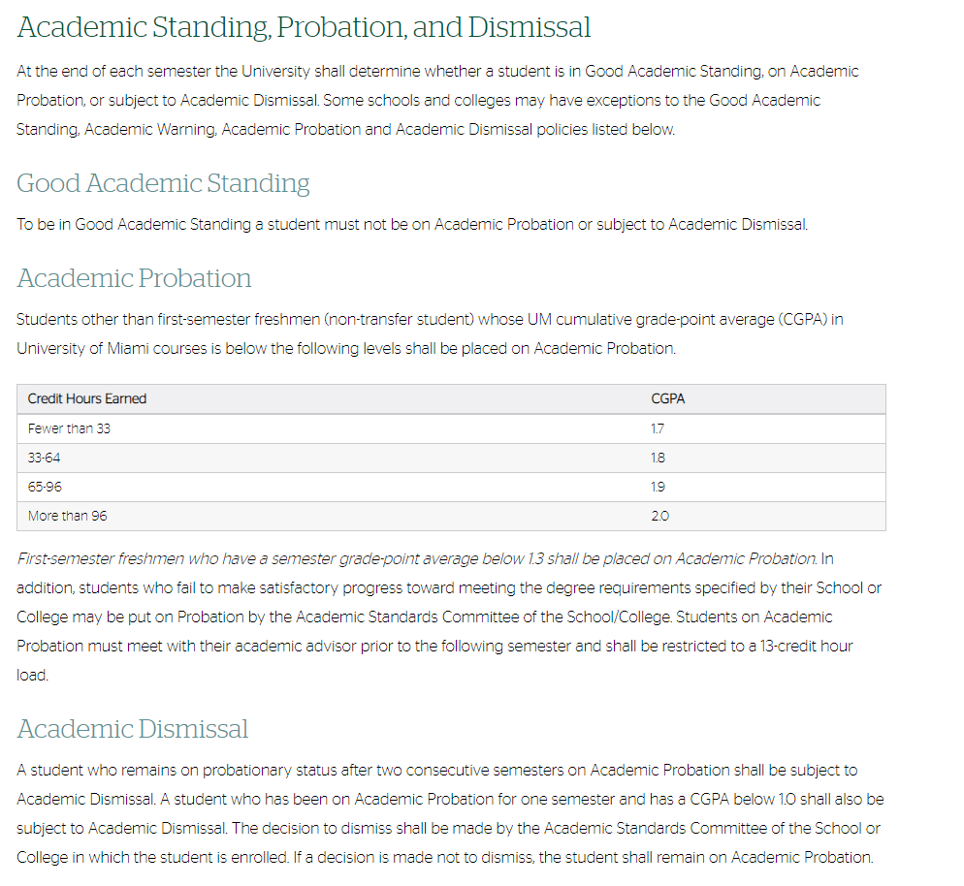Click the italic first-semester freshmen sentence
964x886 pixels.
coord(417,558)
